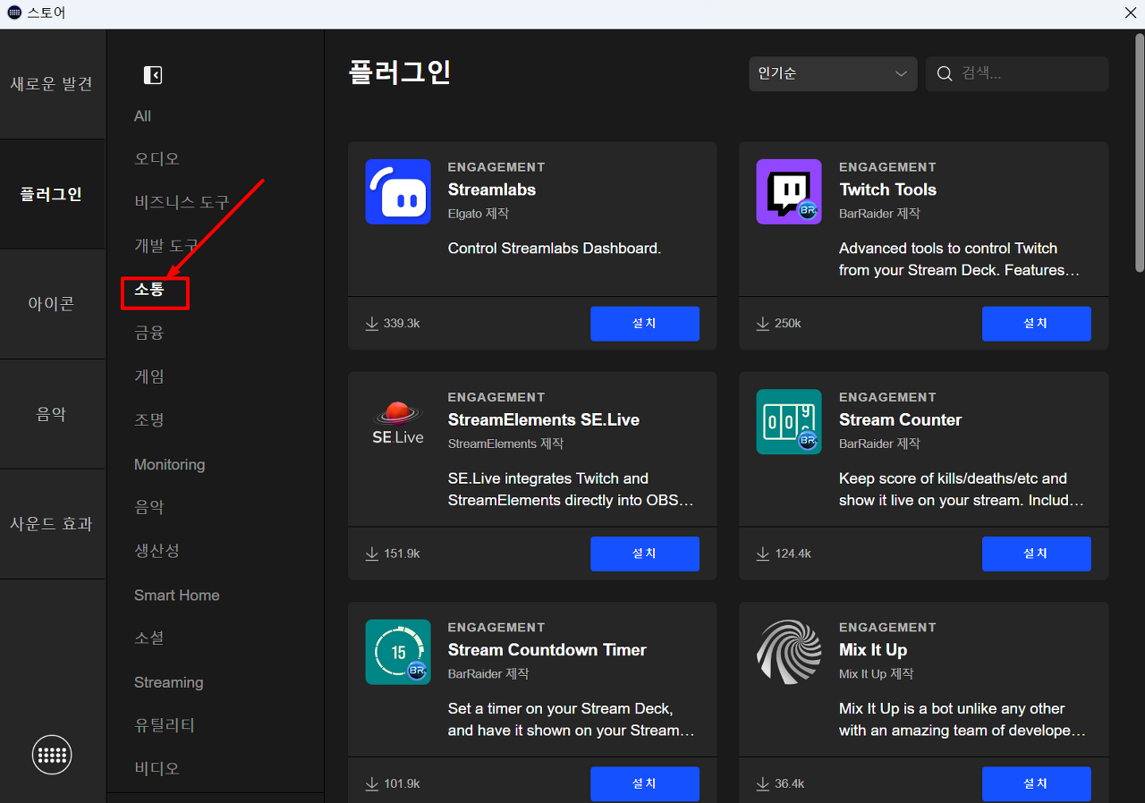
Task: Select the All category
Action: tap(143, 116)
